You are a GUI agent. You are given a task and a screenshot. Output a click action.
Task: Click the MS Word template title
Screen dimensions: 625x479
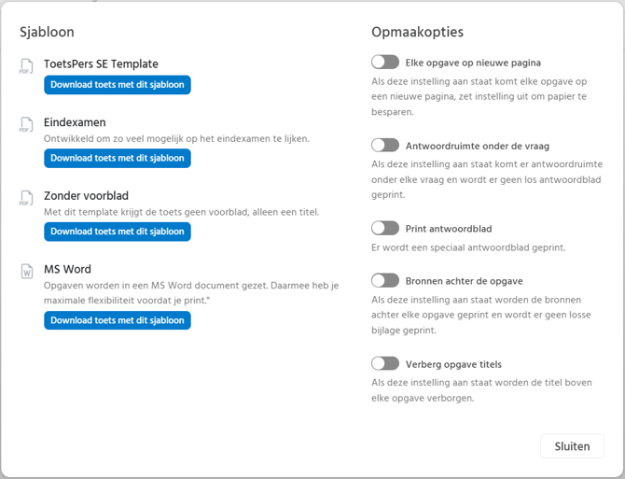click(x=67, y=270)
